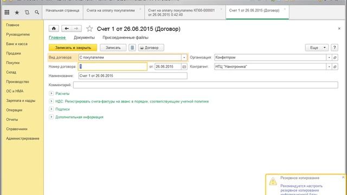Open the Операции sidebar section
Image resolution: width=347 pixels, height=195 pixels.
[14, 110]
